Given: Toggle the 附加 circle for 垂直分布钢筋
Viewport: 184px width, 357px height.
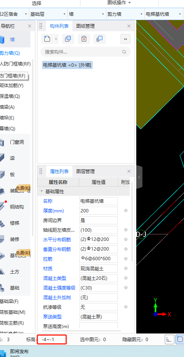Looking at the screenshot, I should point(126,249).
